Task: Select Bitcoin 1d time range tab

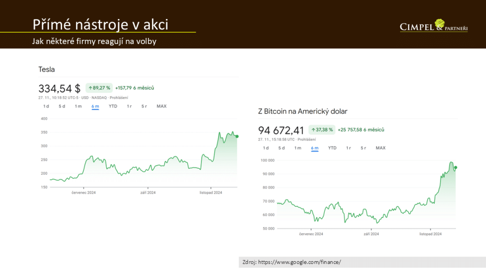Action: 266,148
